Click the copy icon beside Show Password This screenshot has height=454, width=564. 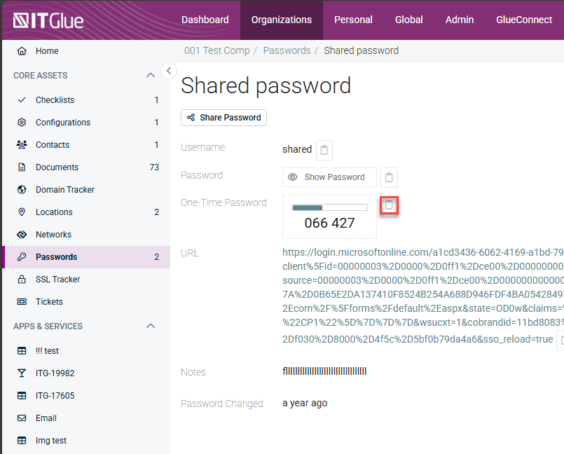[x=389, y=177]
